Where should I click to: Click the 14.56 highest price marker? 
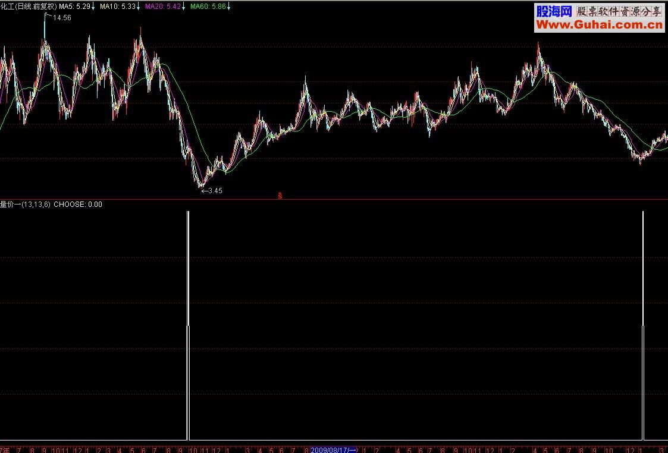click(61, 18)
